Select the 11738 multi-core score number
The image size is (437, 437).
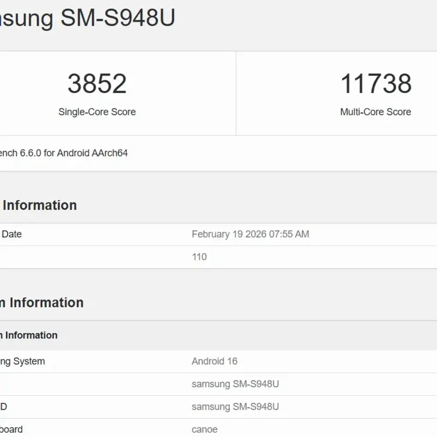tap(376, 83)
